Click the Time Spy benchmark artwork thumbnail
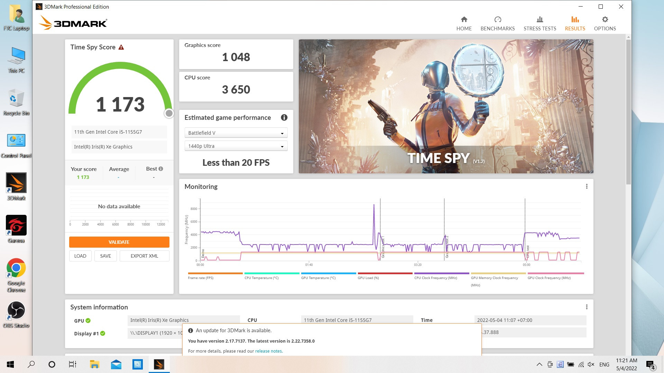 tap(446, 106)
